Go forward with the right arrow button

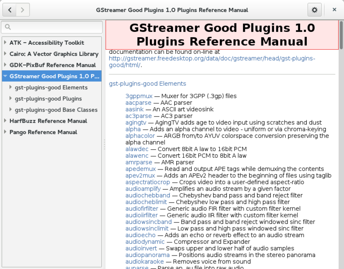(x=22, y=10)
